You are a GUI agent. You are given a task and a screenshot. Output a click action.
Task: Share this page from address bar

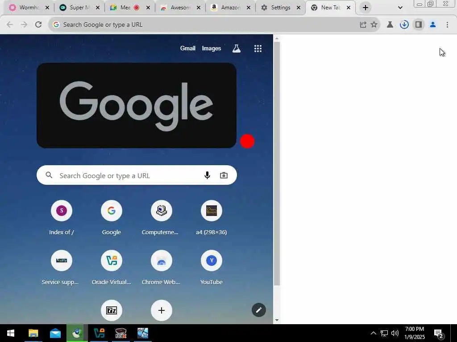[363, 25]
